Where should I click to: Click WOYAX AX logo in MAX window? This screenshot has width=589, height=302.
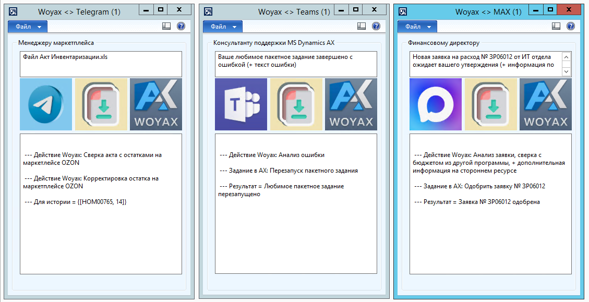545,104
